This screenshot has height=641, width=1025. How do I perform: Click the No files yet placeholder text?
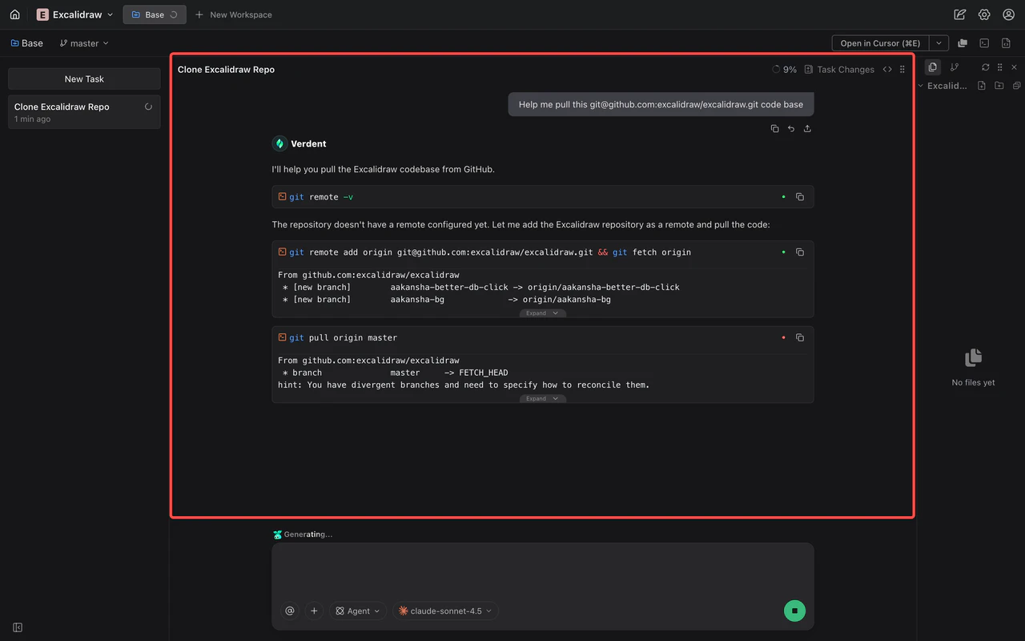(973, 383)
